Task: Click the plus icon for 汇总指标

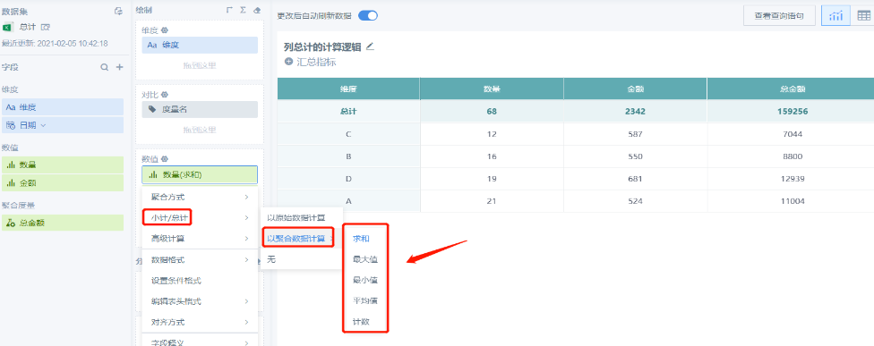Action: pyautogui.click(x=288, y=62)
